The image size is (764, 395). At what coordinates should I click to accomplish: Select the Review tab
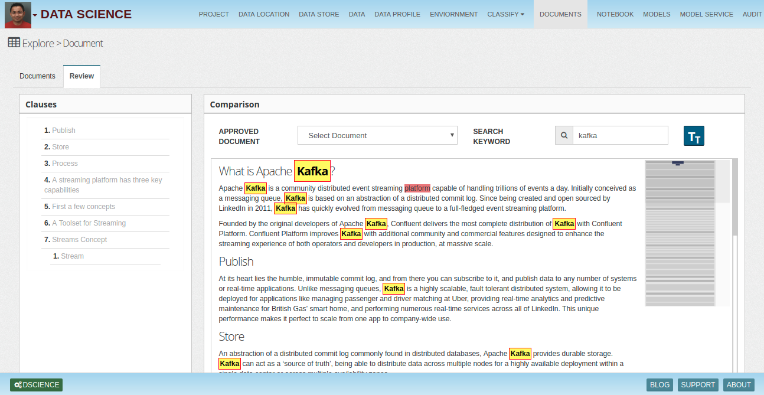81,76
